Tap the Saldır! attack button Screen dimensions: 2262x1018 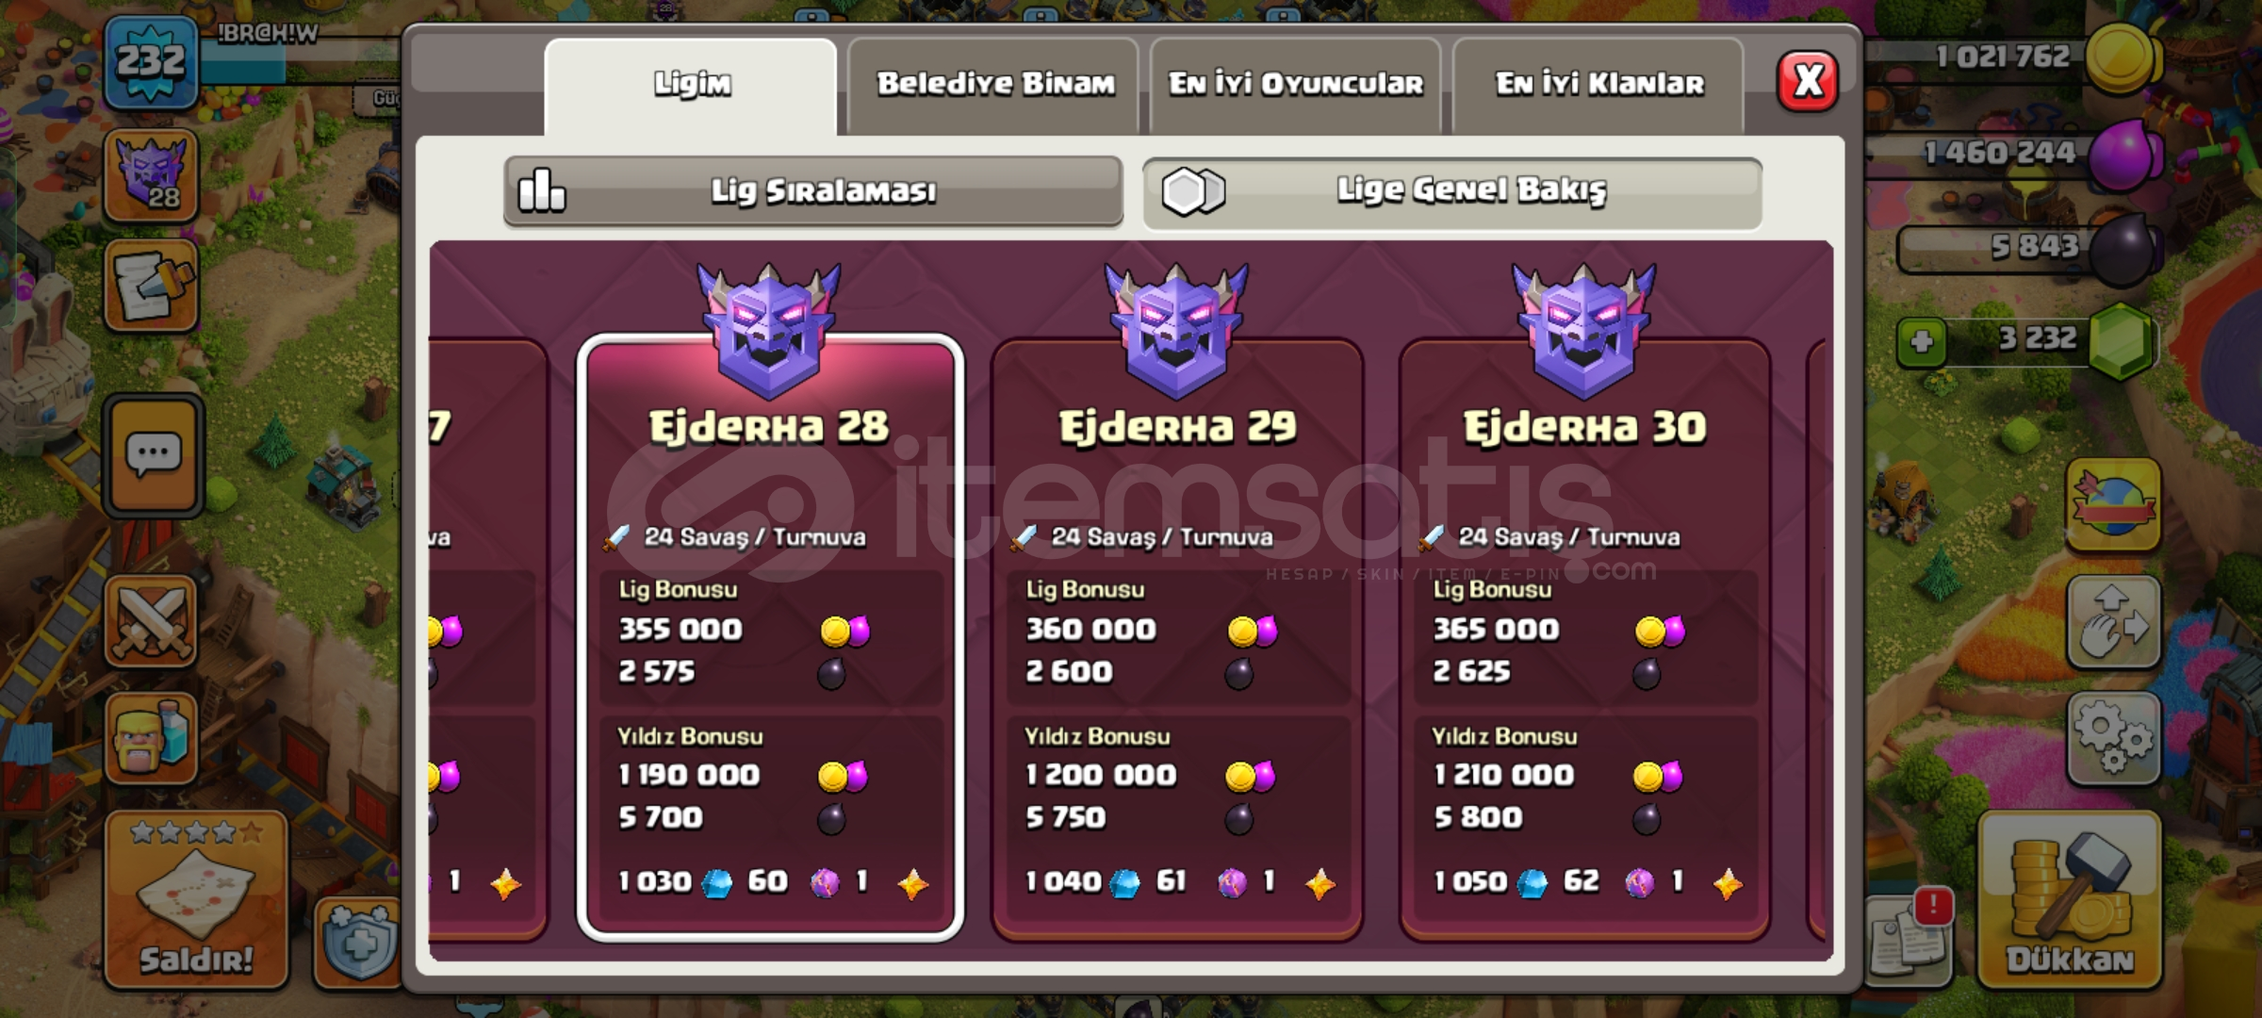tap(196, 900)
